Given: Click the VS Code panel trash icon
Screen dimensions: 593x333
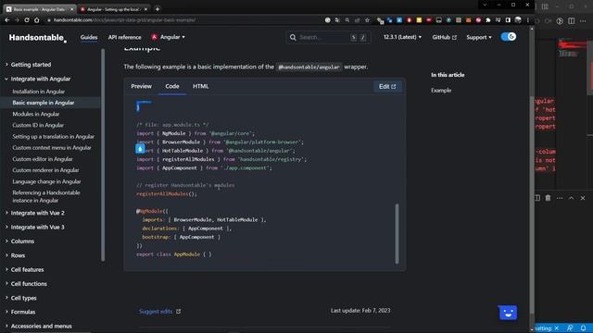Looking at the screenshot, I should (548, 198).
